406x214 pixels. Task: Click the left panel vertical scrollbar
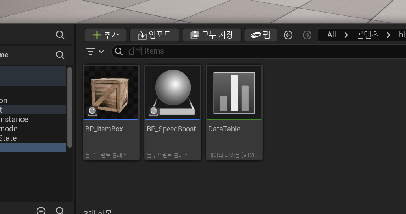[70, 107]
